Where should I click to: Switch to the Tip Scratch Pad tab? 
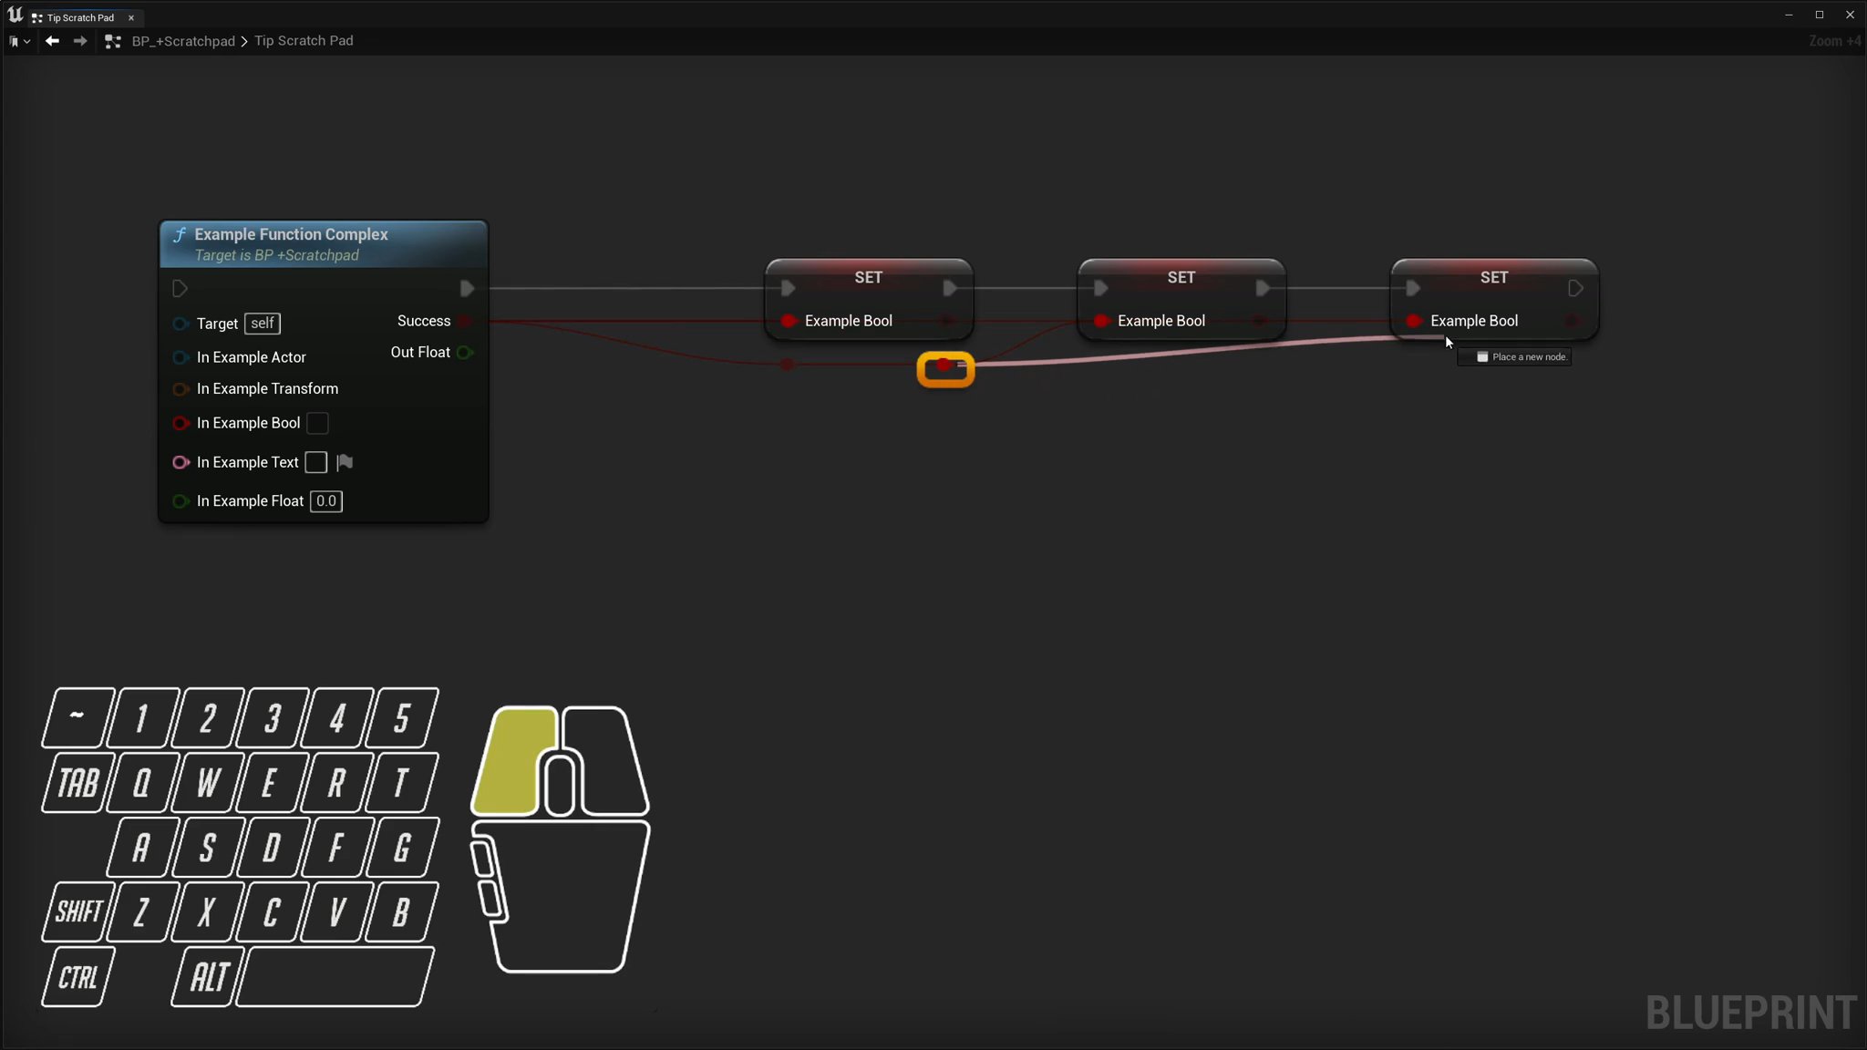tap(80, 17)
